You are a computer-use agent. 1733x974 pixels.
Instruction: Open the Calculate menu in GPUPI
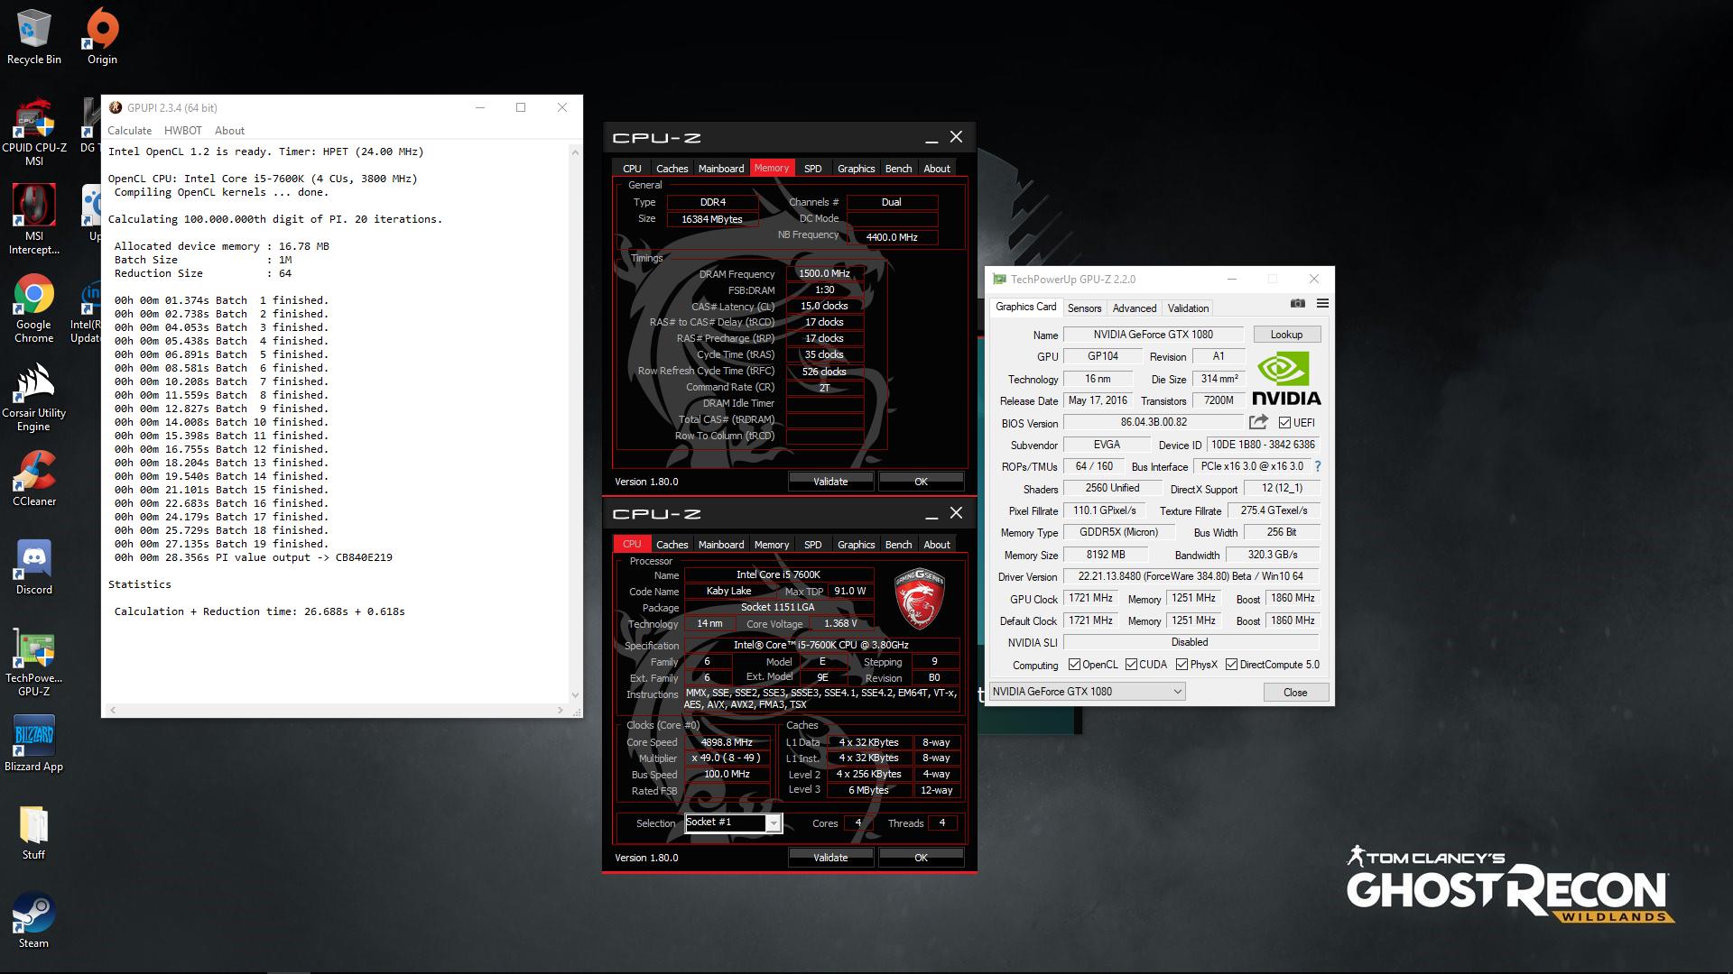130,131
